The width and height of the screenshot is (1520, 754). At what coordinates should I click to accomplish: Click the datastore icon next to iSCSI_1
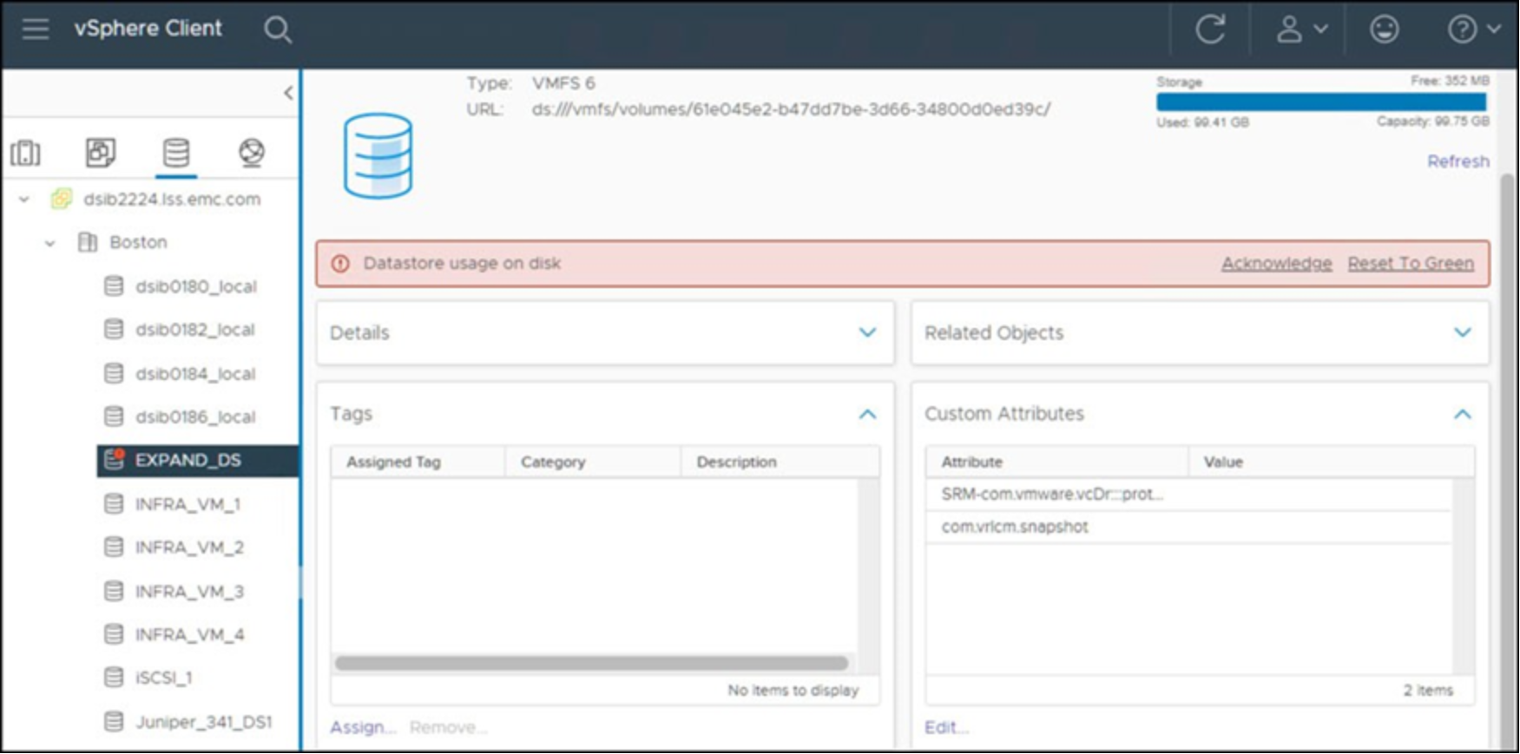coord(114,678)
